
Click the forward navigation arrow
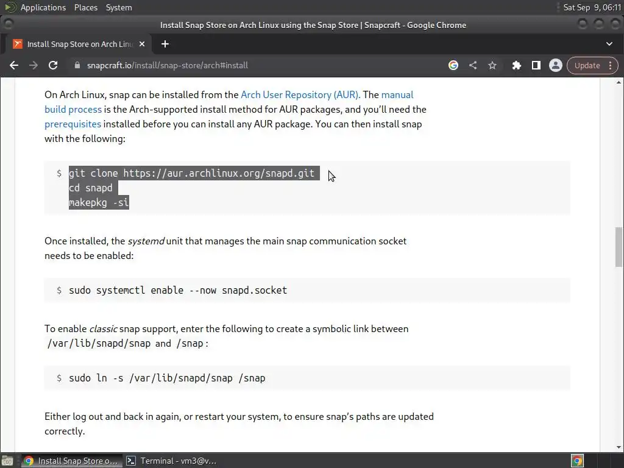(x=34, y=65)
